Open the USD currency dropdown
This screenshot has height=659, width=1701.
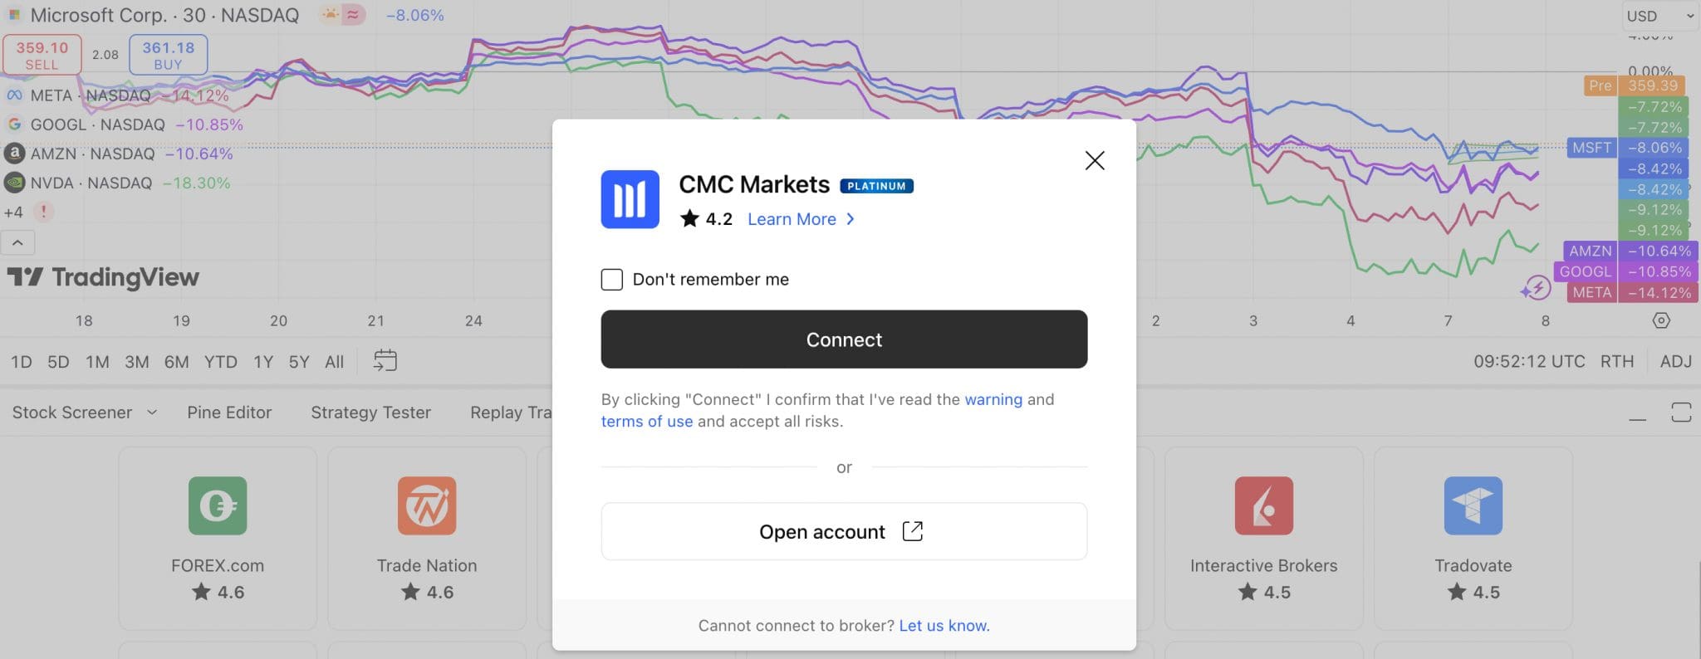1661,16
